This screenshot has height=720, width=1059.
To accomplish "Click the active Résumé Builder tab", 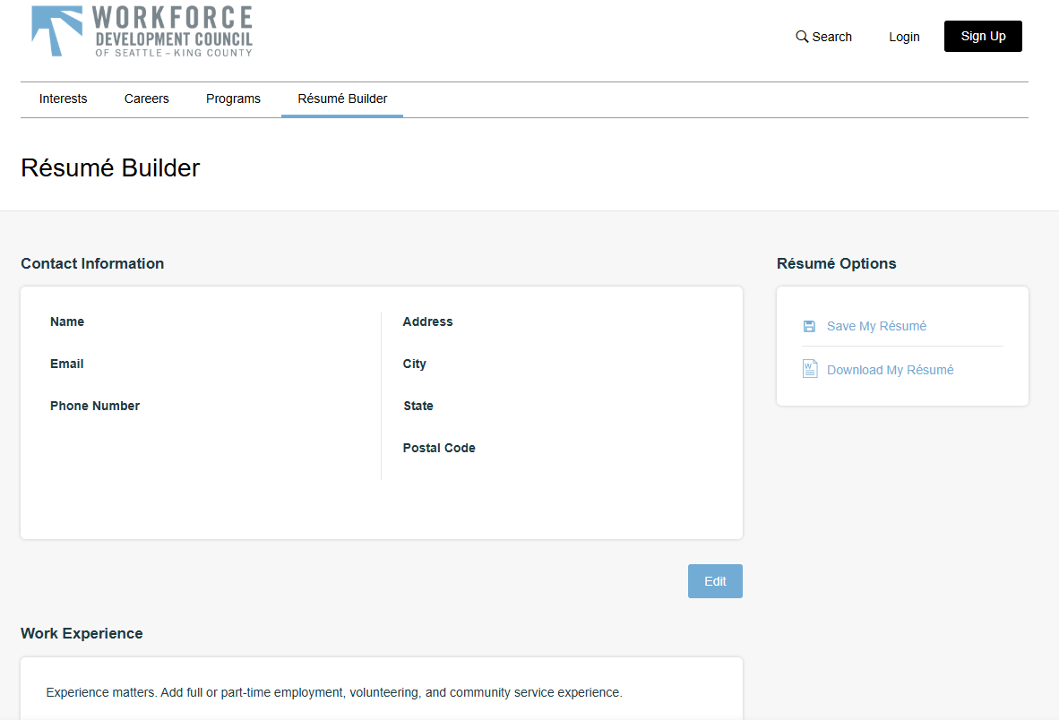I will pyautogui.click(x=341, y=99).
